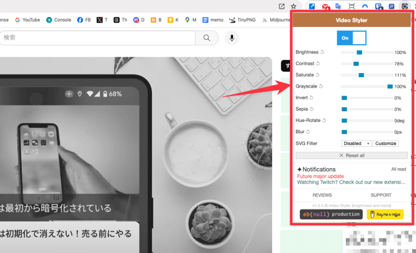Image resolution: width=416 pixels, height=253 pixels.
Task: Click the grayscale video player thumbnail
Action: point(136,155)
